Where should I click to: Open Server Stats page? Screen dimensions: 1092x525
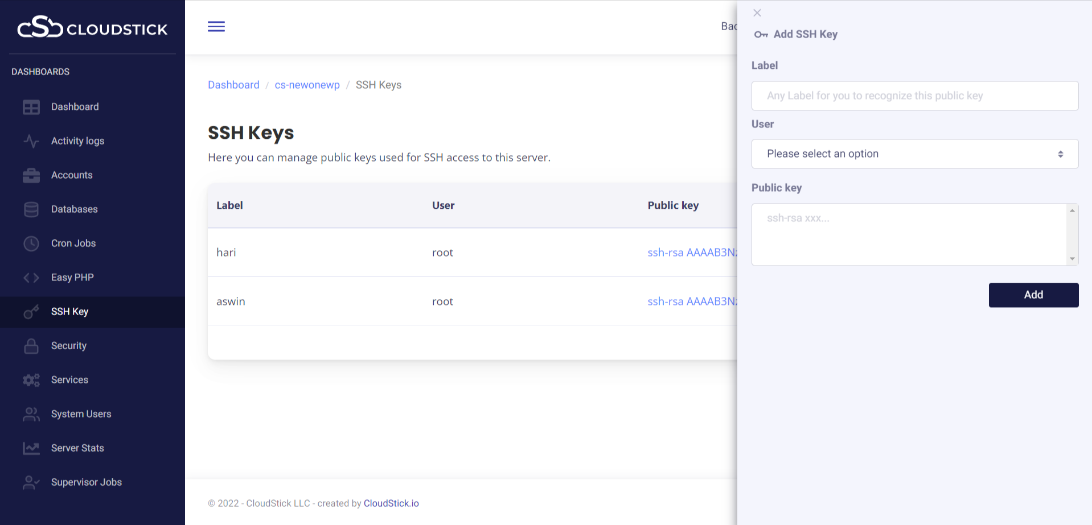[77, 448]
